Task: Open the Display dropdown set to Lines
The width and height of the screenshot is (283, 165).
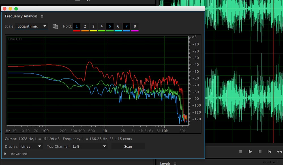Action: [31, 146]
